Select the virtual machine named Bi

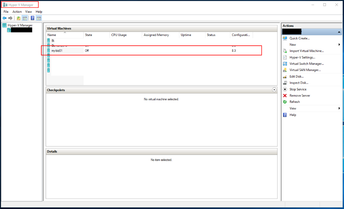pos(53,41)
